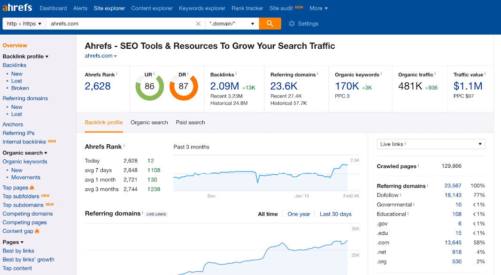Viewport: 501px width, 275px height.
Task: Open Anchors in the sidebar
Action: [x=13, y=124]
